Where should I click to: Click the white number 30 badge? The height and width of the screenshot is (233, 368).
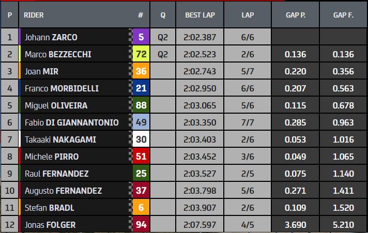coord(141,139)
